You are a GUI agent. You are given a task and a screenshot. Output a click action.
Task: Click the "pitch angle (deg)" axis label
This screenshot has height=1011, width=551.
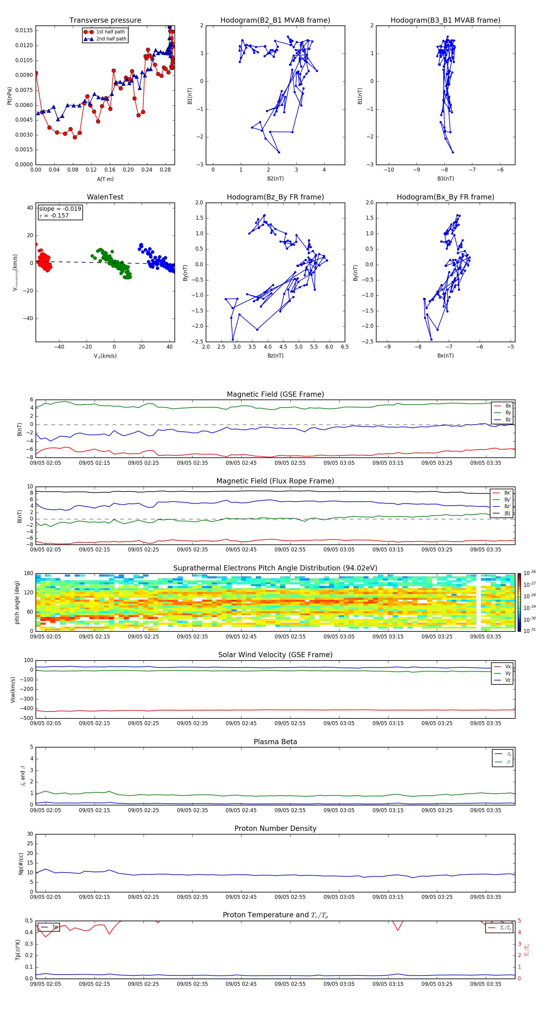17,602
